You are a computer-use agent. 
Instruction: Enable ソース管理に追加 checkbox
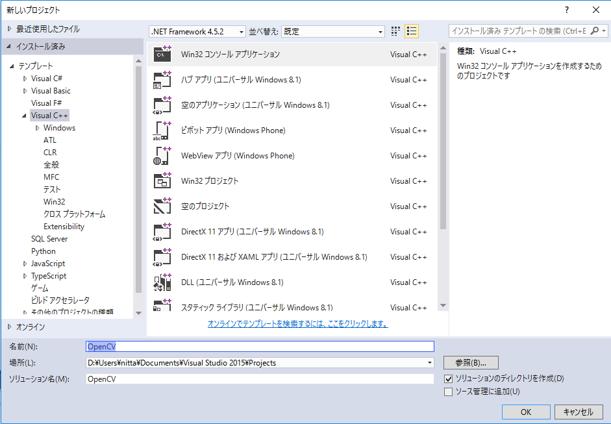tap(448, 392)
